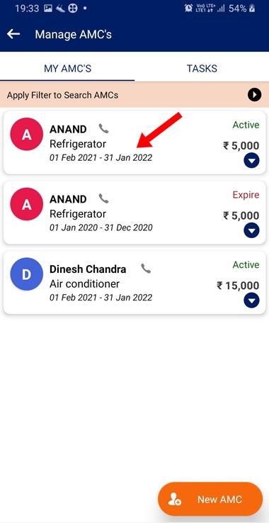Expand the expired ANAND AMC card details
The height and width of the screenshot is (523, 269).
[x=251, y=231]
